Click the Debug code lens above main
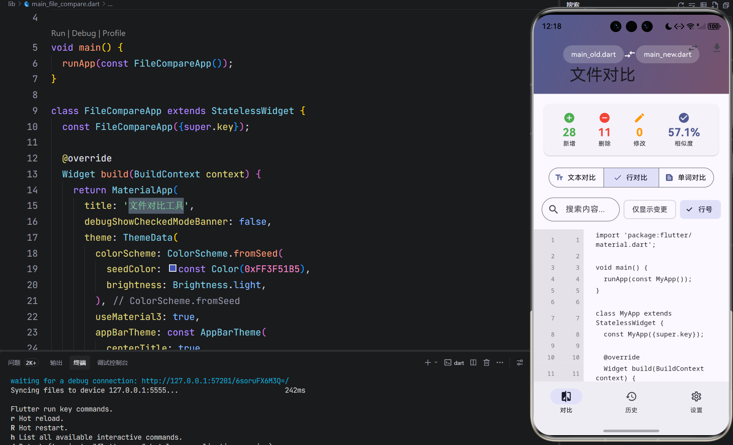The height and width of the screenshot is (445, 733). point(83,33)
